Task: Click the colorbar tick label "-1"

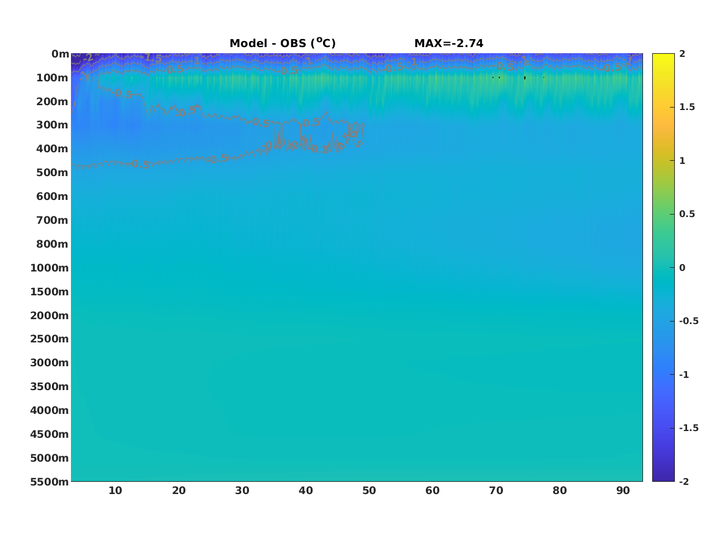Action: coord(684,374)
